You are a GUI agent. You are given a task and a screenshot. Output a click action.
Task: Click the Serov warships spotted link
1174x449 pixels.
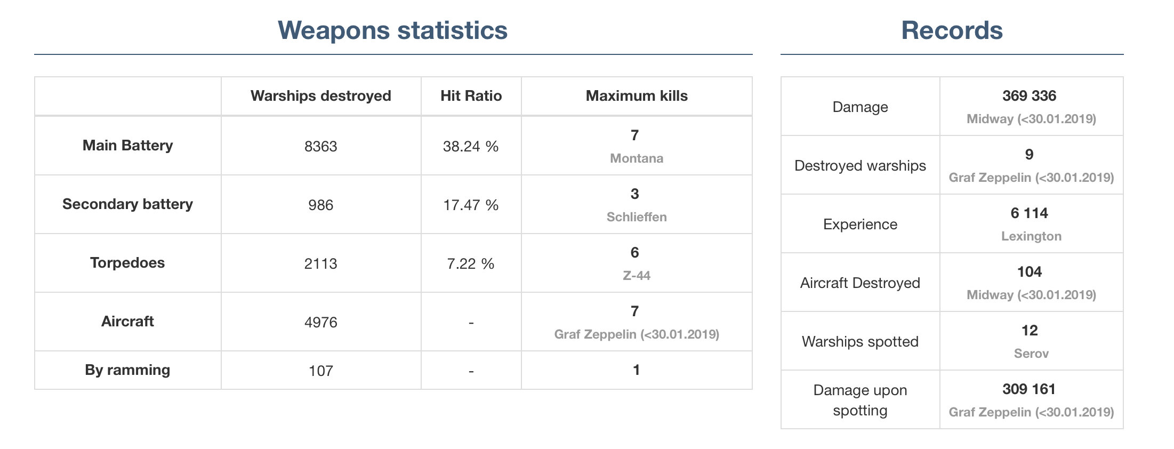click(x=1031, y=354)
